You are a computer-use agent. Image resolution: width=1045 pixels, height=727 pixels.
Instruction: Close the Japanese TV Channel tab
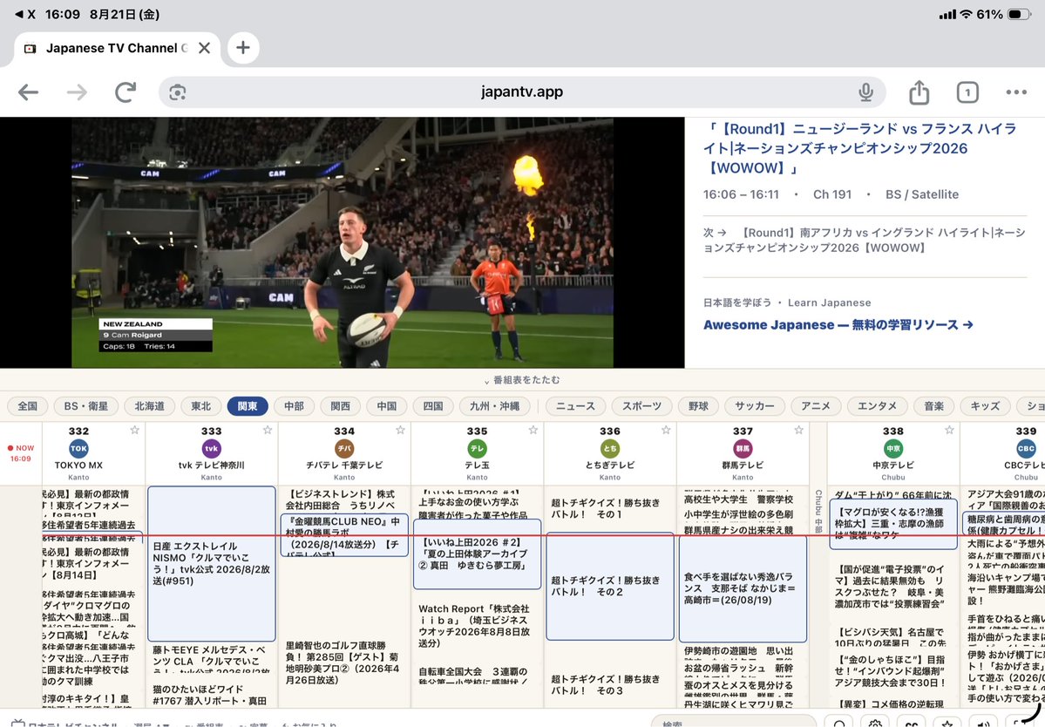205,48
